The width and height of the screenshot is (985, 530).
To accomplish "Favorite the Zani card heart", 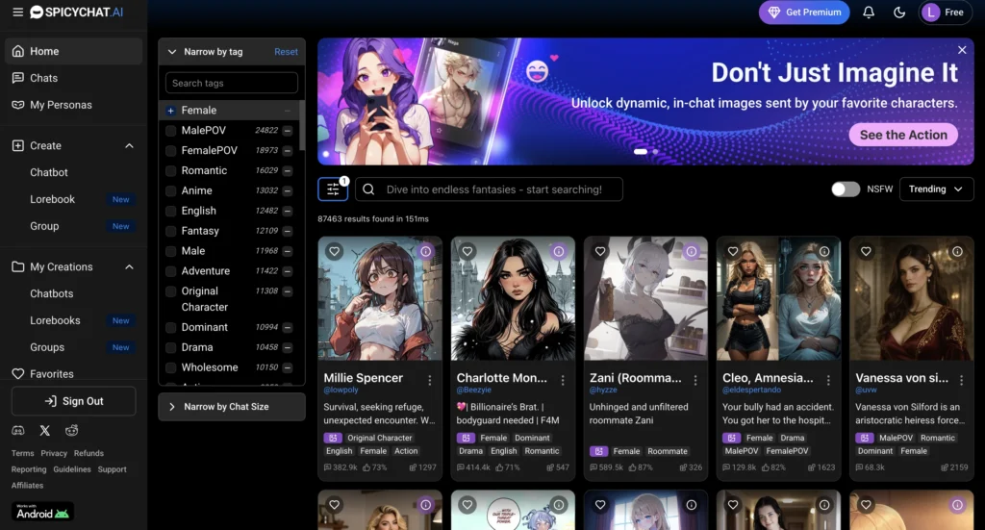I will 600,251.
